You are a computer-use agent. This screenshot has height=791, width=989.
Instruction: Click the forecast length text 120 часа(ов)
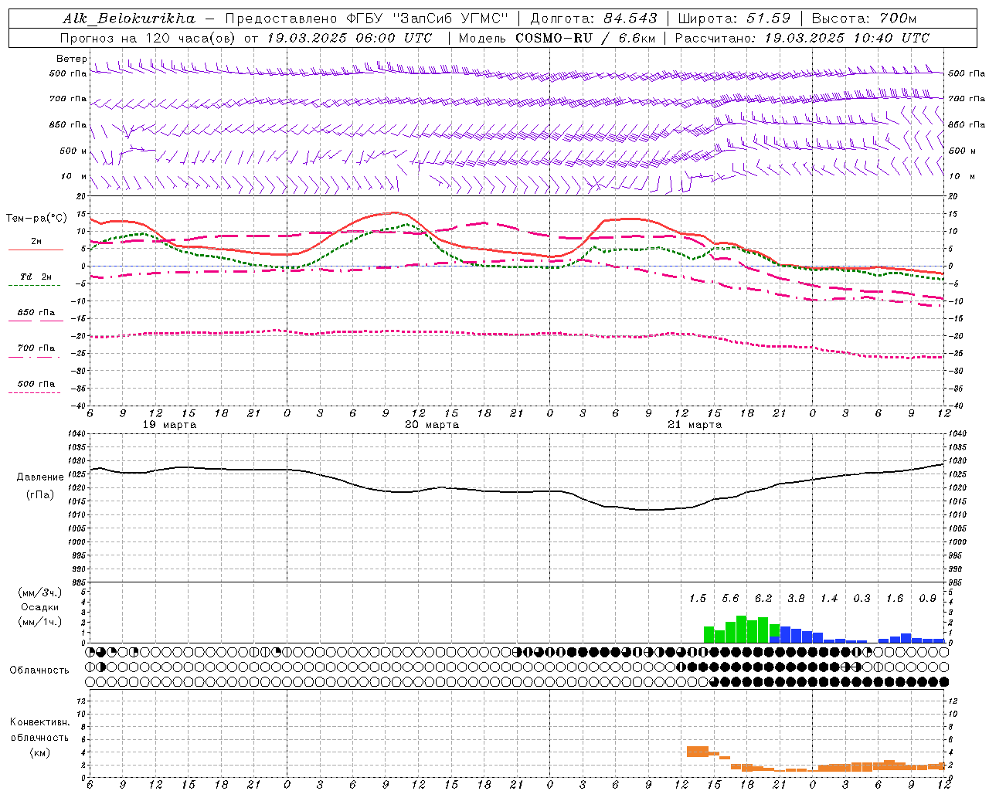[x=190, y=37]
